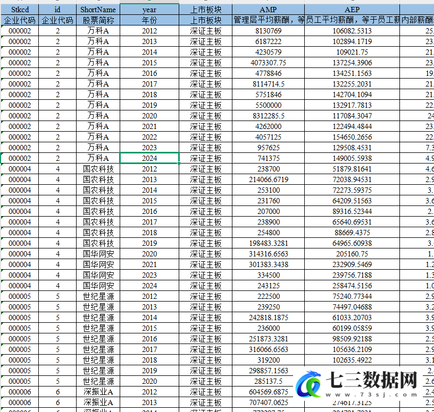Click AMP value 8114714.5

coord(268,84)
